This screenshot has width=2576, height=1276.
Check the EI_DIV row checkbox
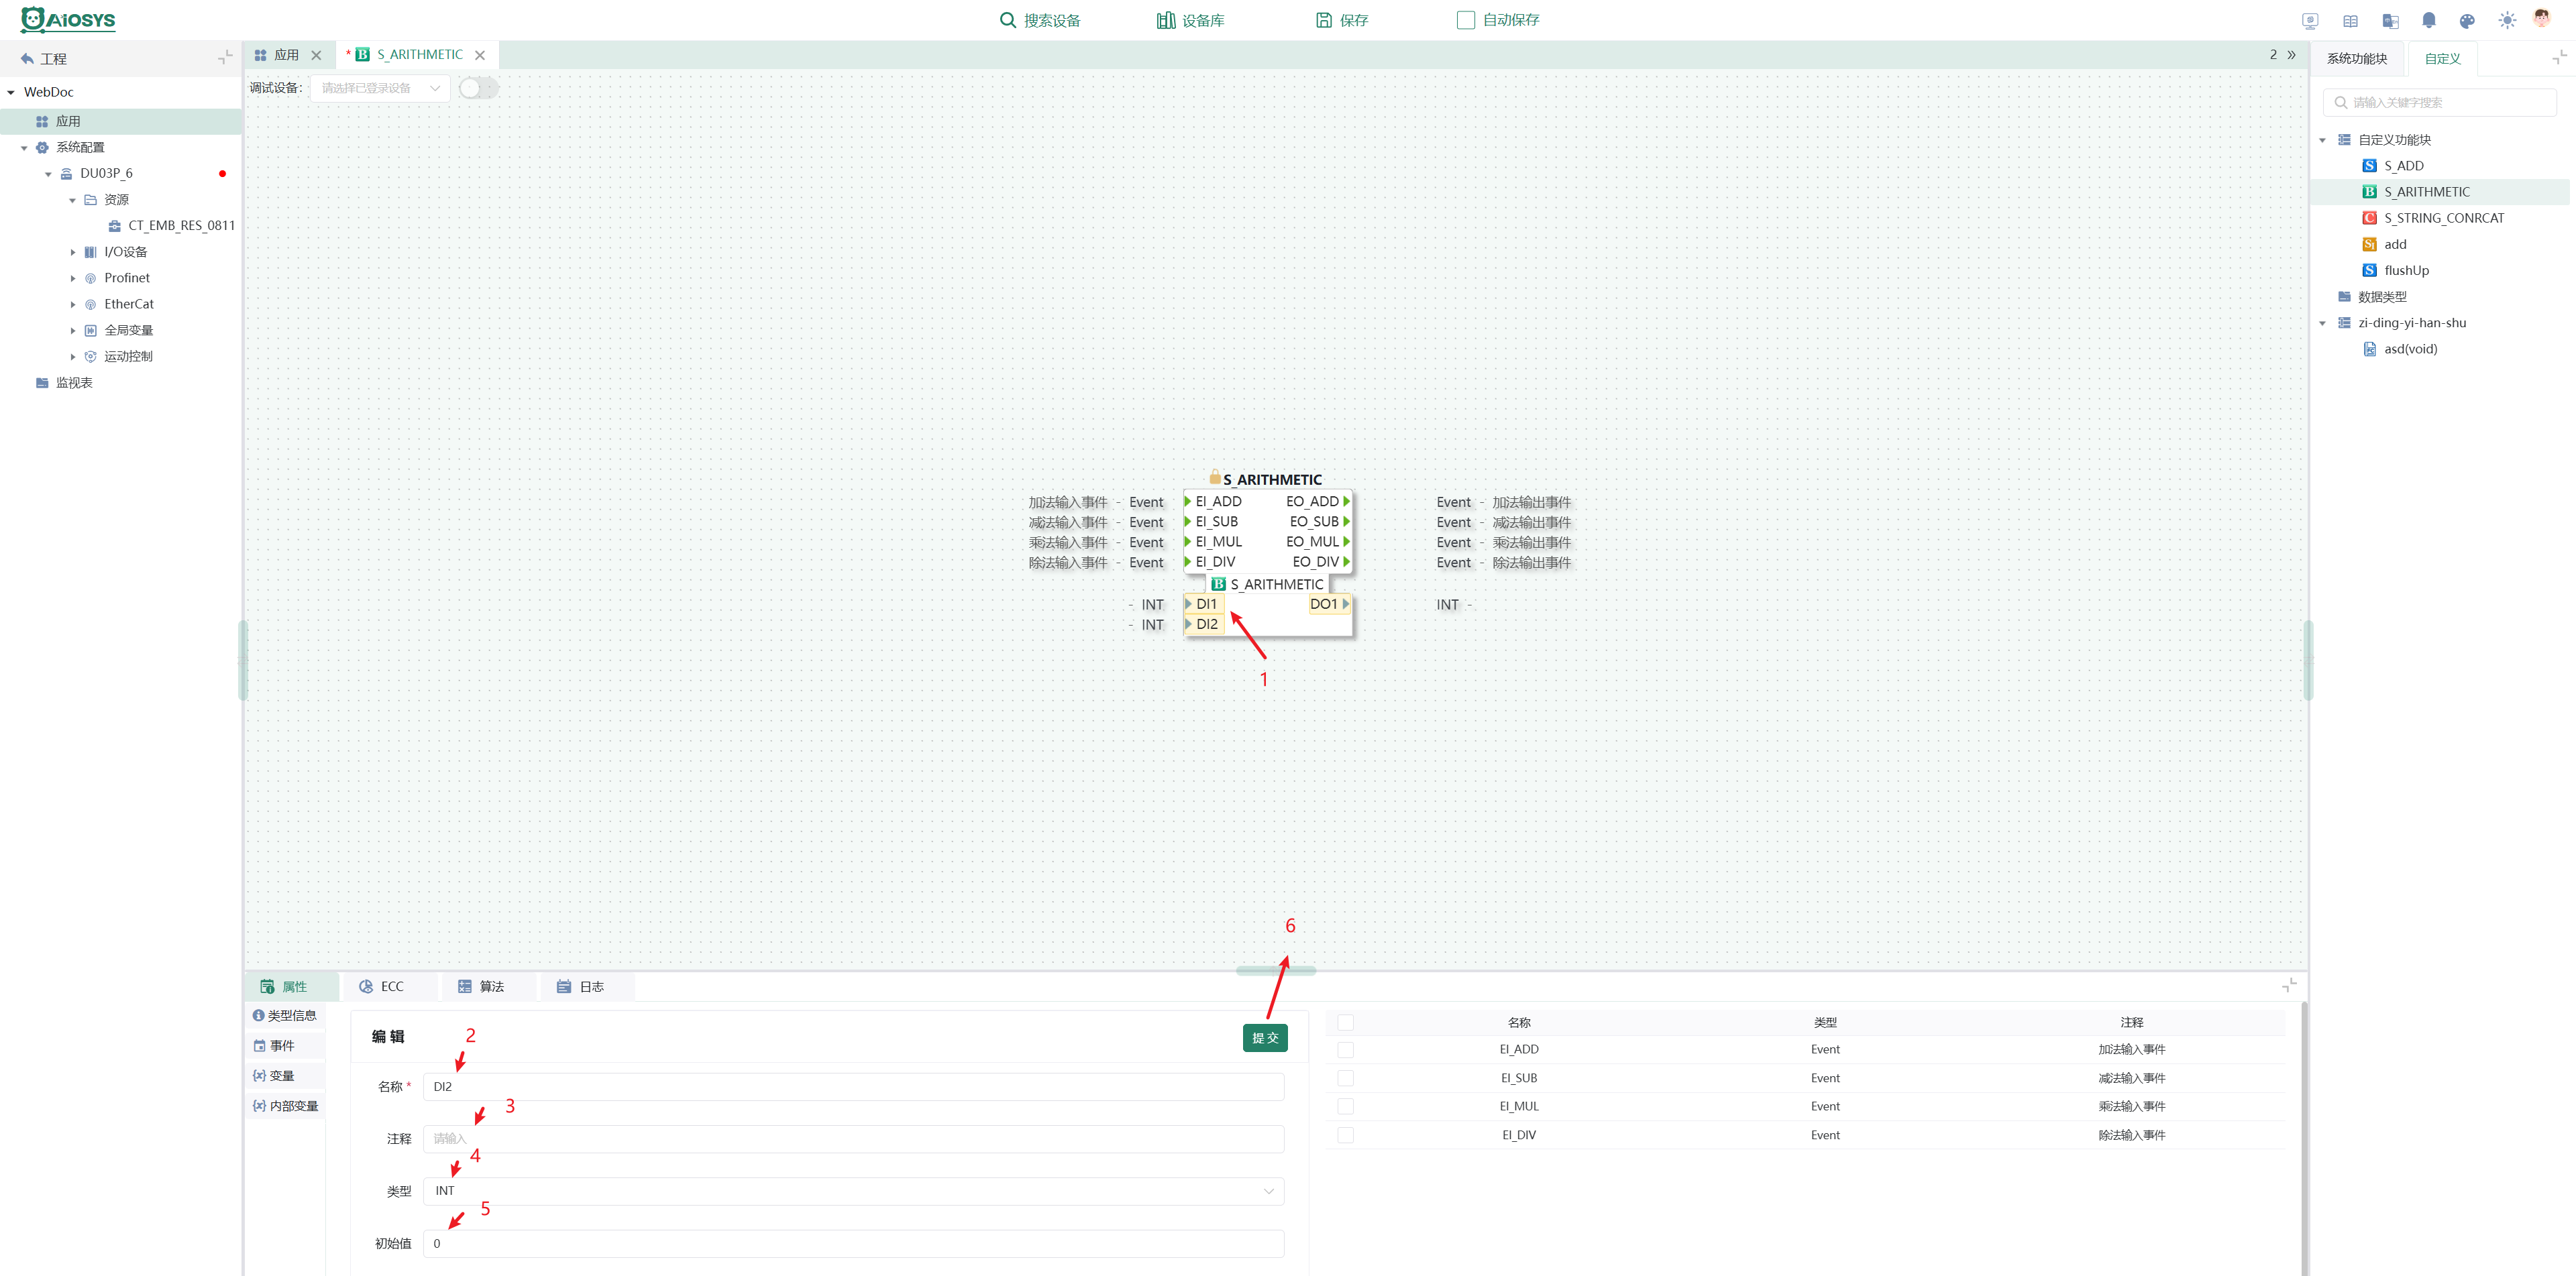pos(1345,1135)
